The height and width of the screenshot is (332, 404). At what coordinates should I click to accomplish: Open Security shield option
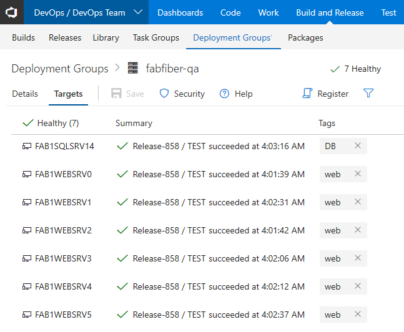point(164,93)
